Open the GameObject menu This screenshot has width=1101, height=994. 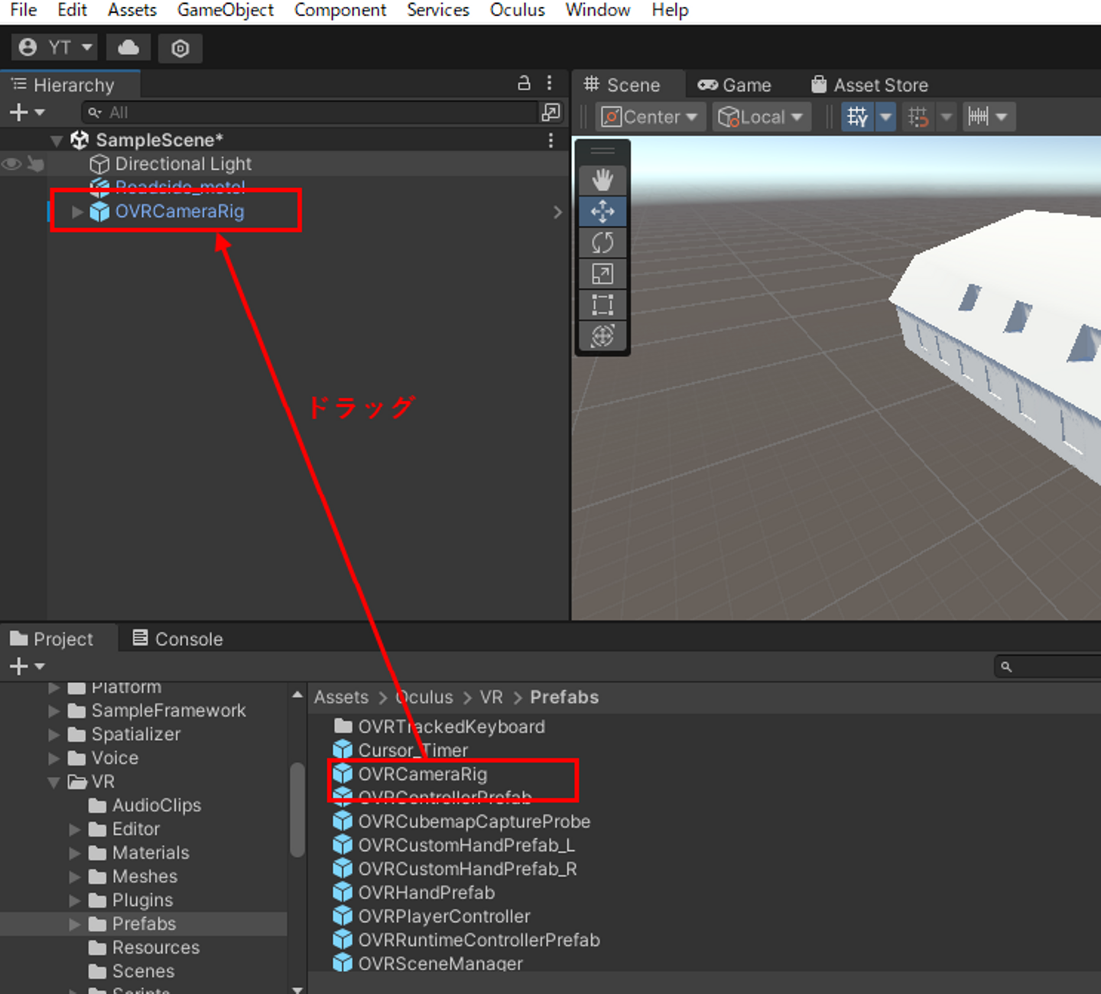[x=225, y=11]
